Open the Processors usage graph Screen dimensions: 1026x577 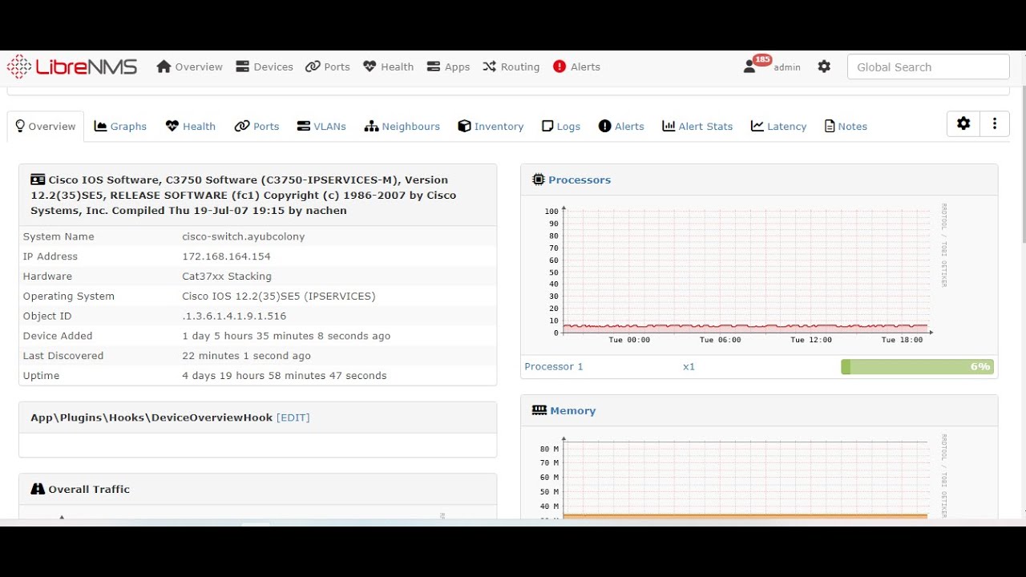[743, 275]
